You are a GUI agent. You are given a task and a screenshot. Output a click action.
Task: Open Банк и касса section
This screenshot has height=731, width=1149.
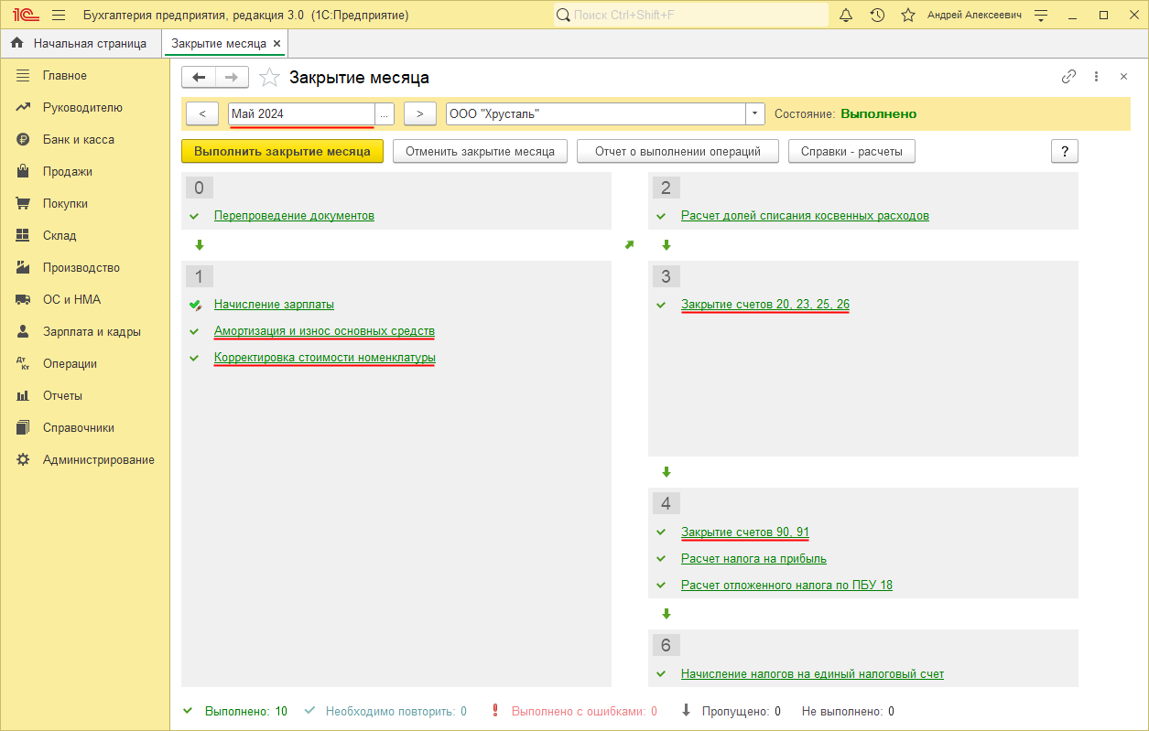[79, 140]
